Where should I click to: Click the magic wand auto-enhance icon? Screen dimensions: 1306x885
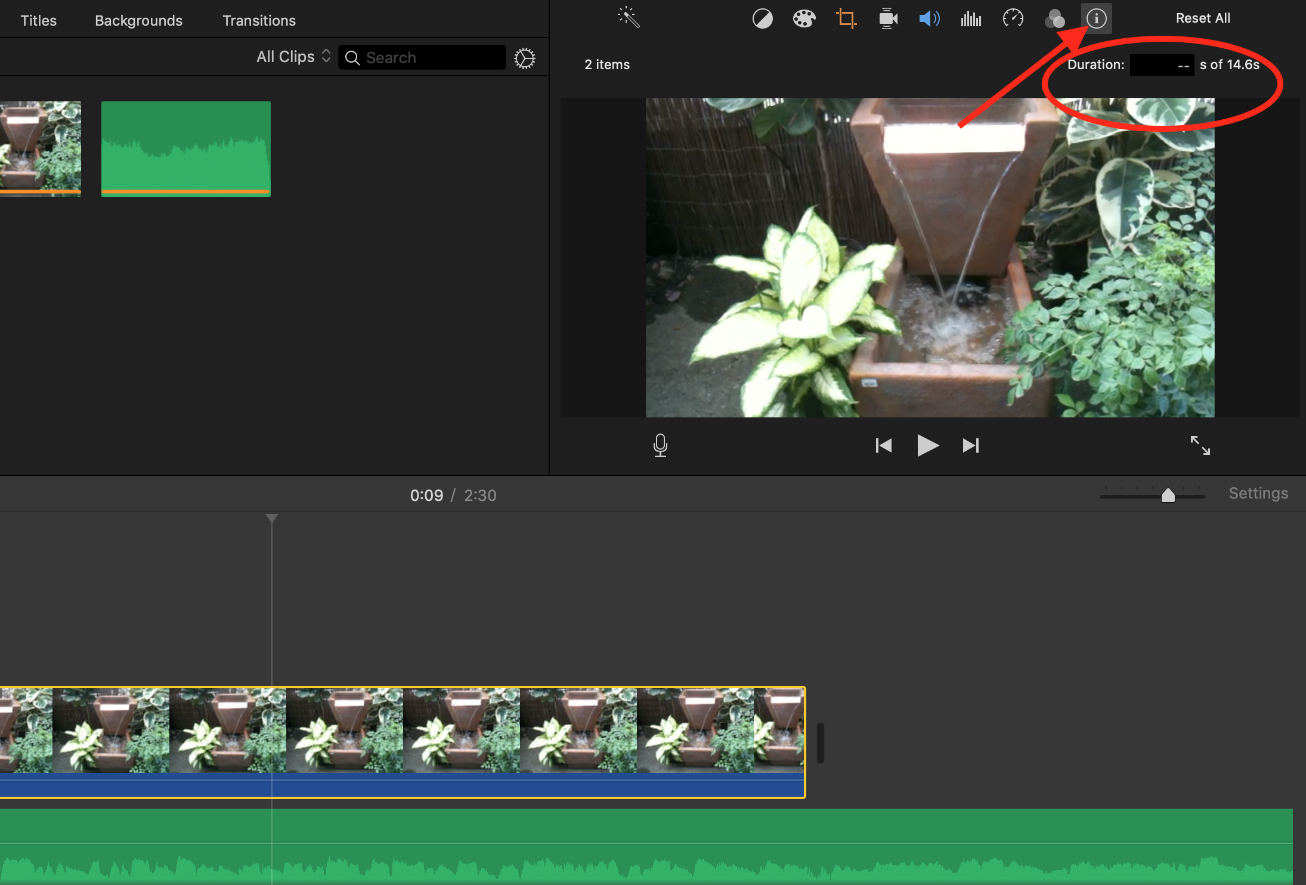pos(629,18)
